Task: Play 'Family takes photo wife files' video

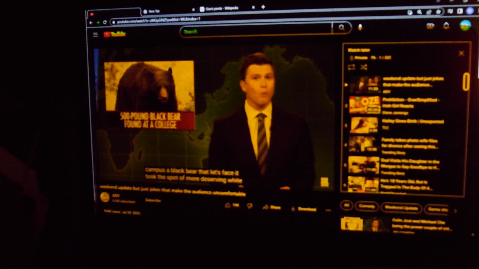Action: [394, 145]
